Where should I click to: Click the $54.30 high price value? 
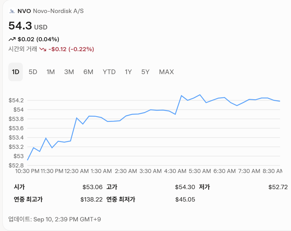(x=185, y=187)
